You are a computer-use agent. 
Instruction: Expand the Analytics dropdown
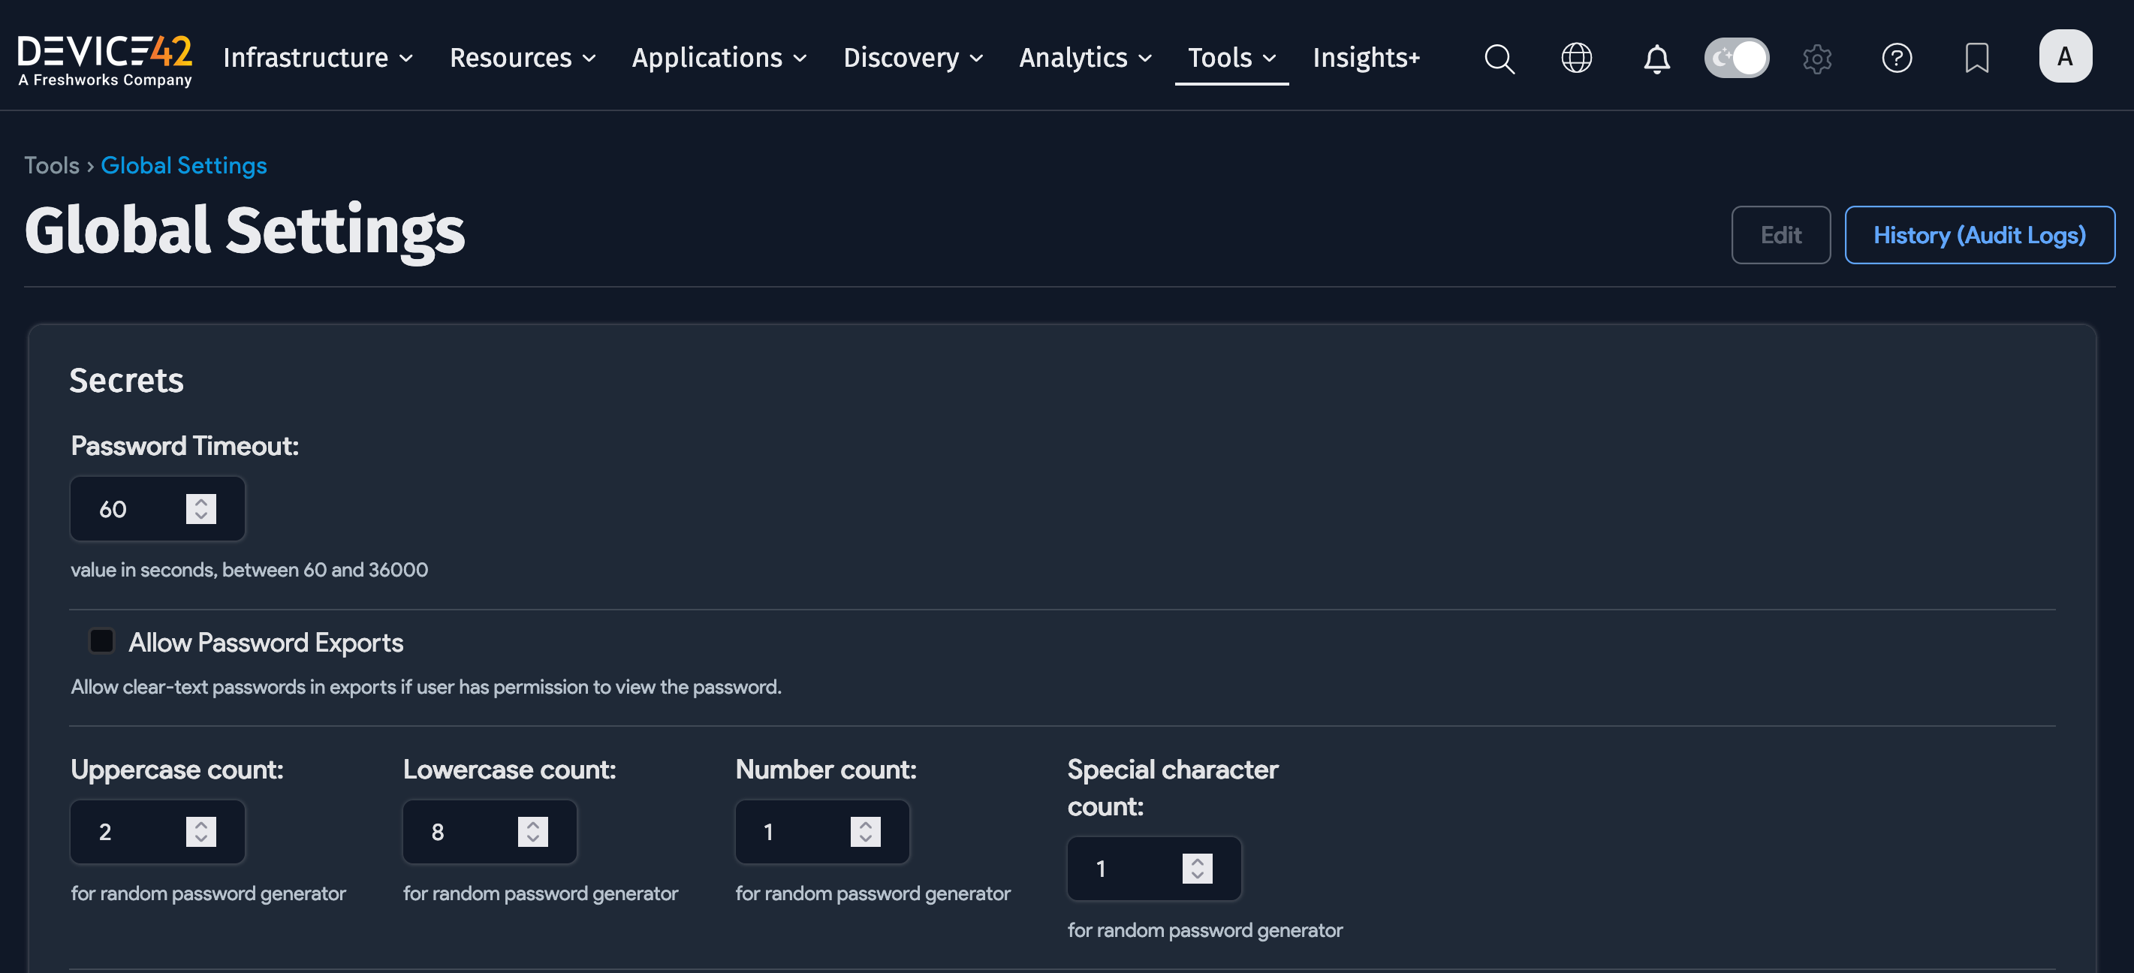(1084, 58)
